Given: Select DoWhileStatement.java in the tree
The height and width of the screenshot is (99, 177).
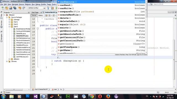Looking at the screenshot, I should click(x=23, y=38).
